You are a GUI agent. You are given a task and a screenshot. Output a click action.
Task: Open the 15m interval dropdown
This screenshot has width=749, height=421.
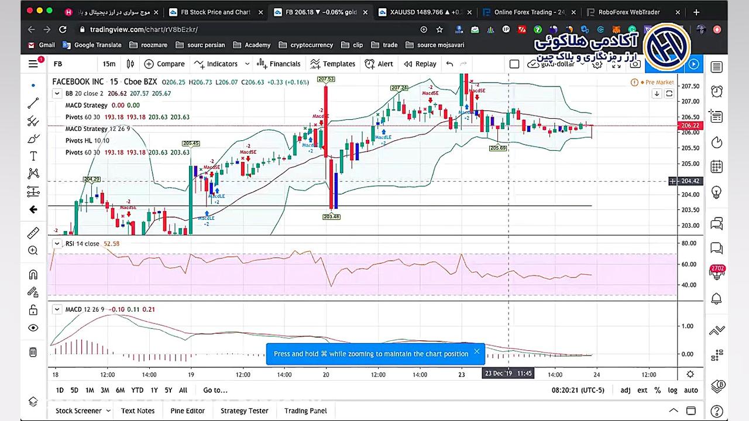pos(109,64)
